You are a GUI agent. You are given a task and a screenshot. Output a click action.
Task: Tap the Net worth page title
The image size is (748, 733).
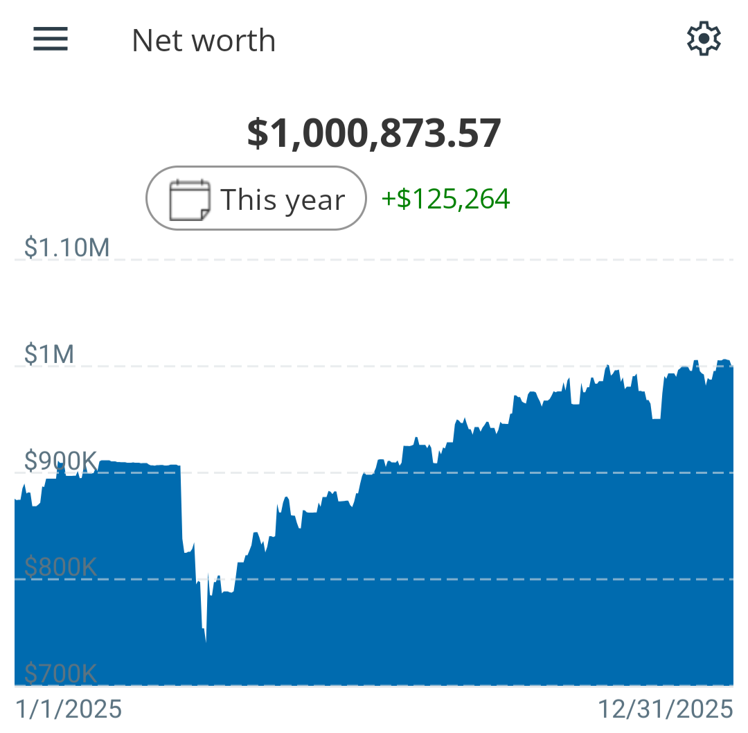tap(204, 41)
